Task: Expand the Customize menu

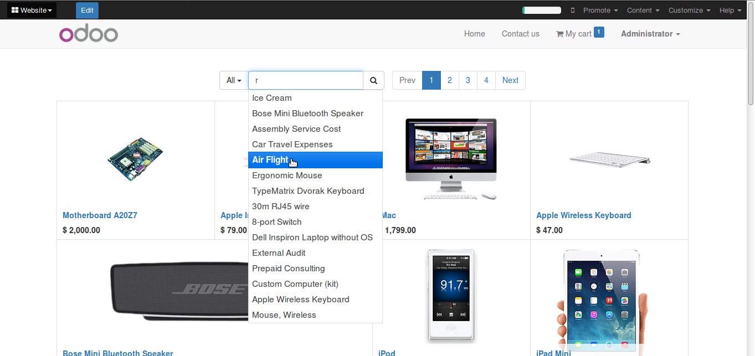Action: (689, 11)
